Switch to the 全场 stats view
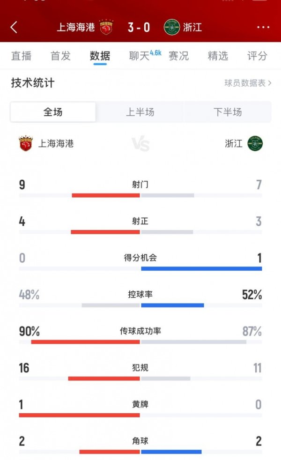Viewport: 281px width, 460px height. click(52, 111)
